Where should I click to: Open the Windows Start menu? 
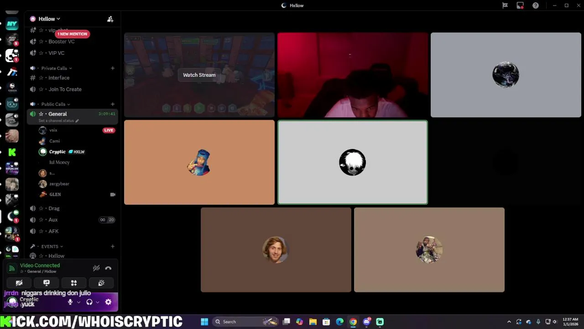pyautogui.click(x=204, y=322)
